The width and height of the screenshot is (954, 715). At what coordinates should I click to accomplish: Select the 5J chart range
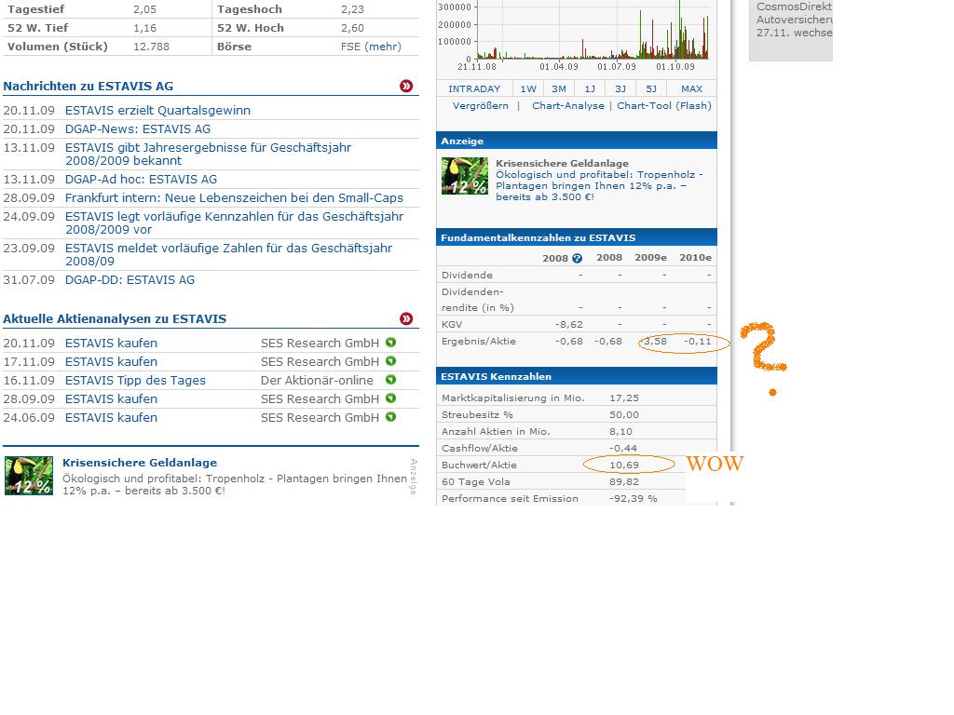(651, 88)
